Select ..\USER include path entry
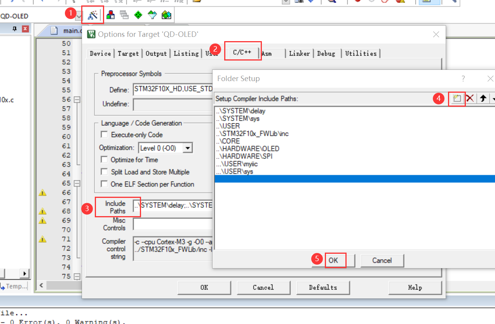This screenshot has height=324, width=495. pos(228,126)
